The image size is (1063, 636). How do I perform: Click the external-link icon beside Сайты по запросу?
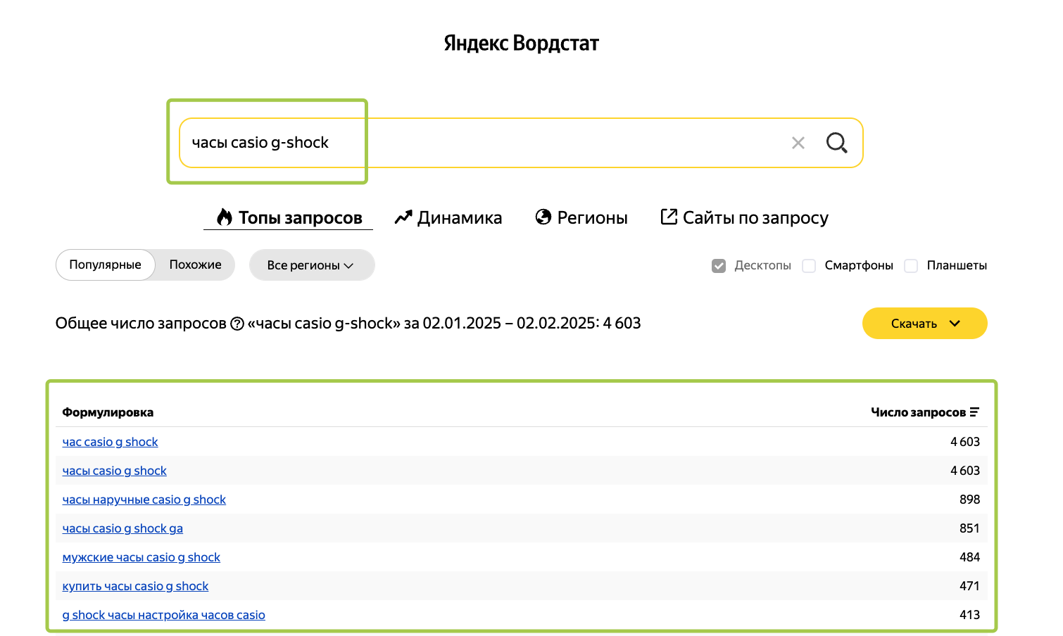click(667, 217)
